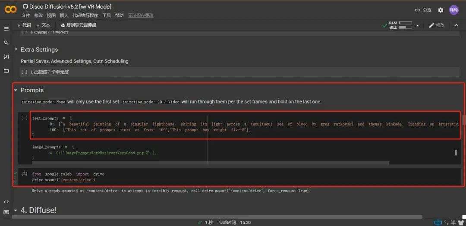Click the image_prompts commented line
The image size is (466, 226).
pos(103,153)
